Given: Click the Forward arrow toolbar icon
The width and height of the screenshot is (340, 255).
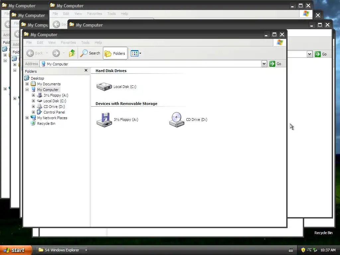Looking at the screenshot, I should pyautogui.click(x=56, y=53).
